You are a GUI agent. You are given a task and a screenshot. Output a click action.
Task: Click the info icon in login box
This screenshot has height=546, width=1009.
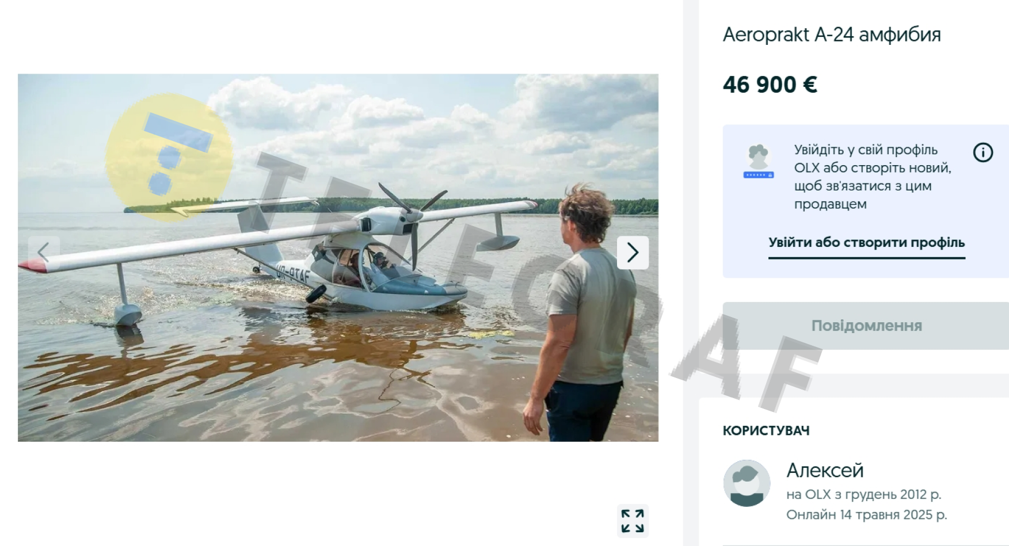pyautogui.click(x=983, y=153)
